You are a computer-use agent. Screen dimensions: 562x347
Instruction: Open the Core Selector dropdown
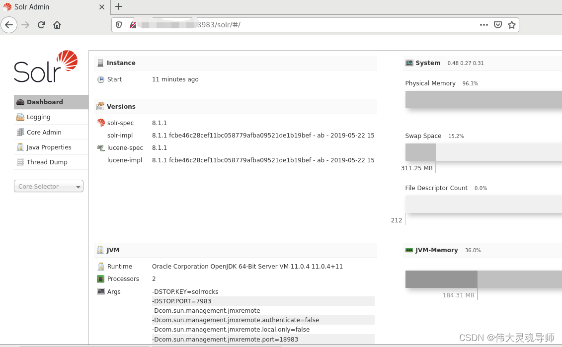click(x=49, y=186)
